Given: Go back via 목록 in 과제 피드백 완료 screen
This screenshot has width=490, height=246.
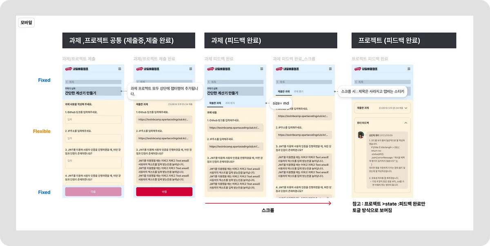Looking at the screenshot, I should coord(236,82).
